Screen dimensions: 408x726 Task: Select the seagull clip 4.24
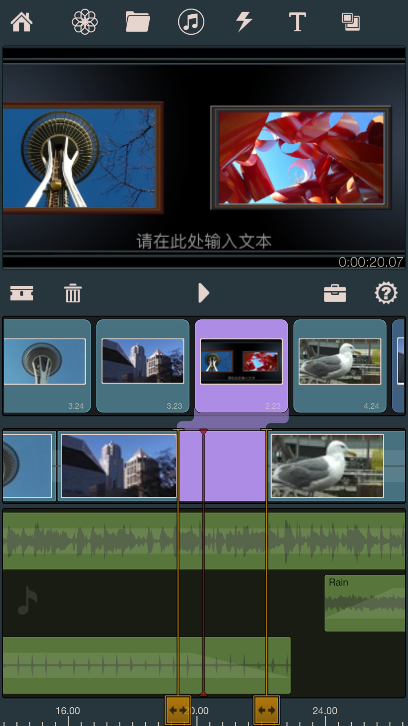[x=340, y=366]
